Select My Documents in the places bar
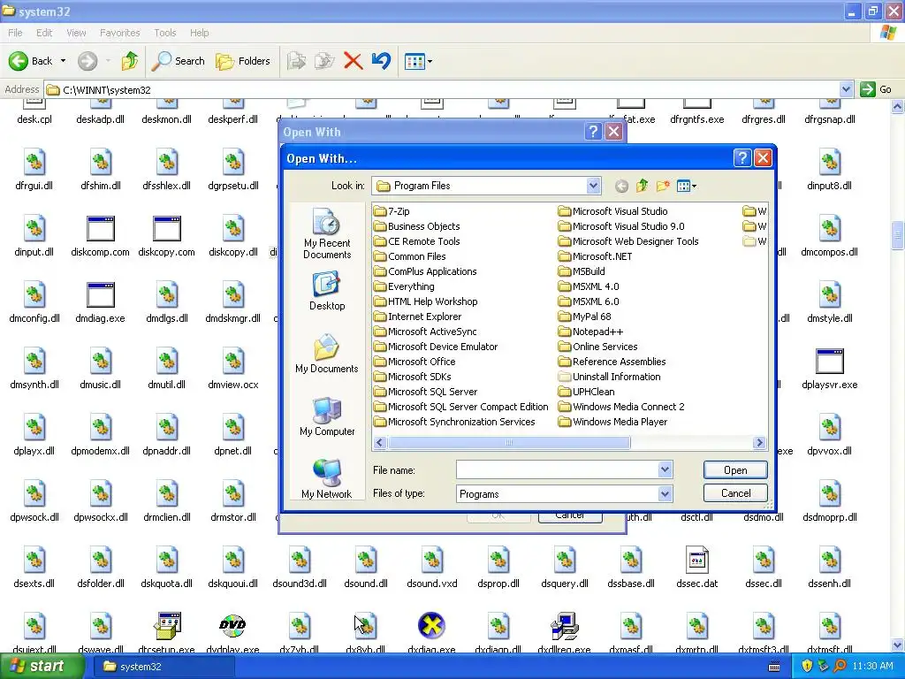Viewport: 905px width, 679px height. 327,354
